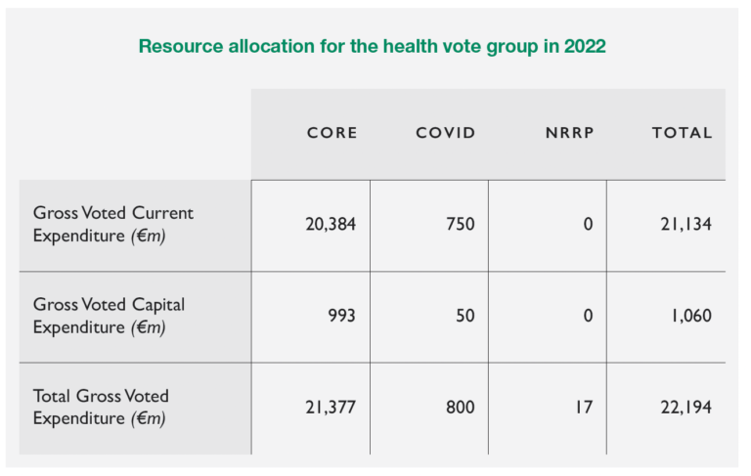This screenshot has width=751, height=476.
Task: Click the 21,377 total core expenditure cell
Action: coord(331,408)
